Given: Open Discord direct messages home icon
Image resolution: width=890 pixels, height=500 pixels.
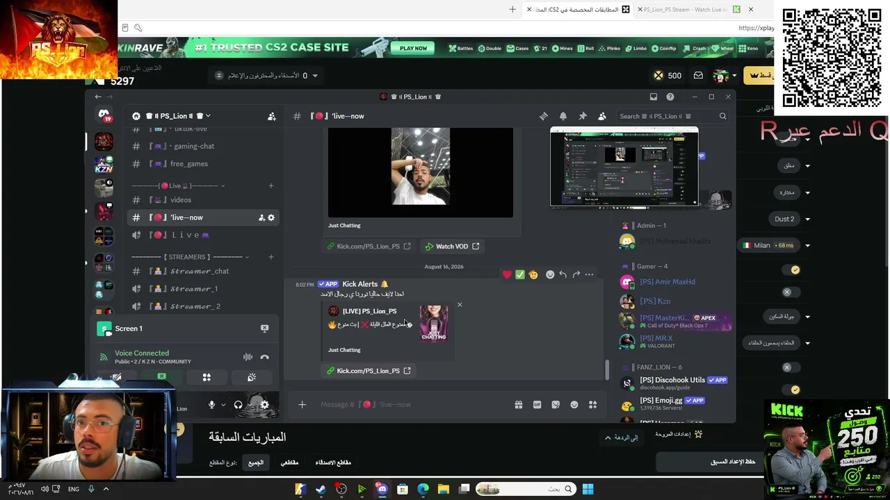Looking at the screenshot, I should click(x=104, y=115).
